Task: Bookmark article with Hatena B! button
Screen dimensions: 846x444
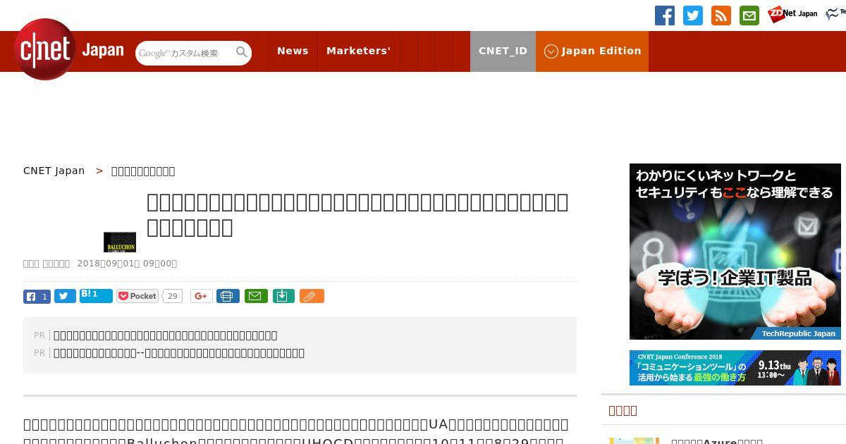Action: pos(96,295)
